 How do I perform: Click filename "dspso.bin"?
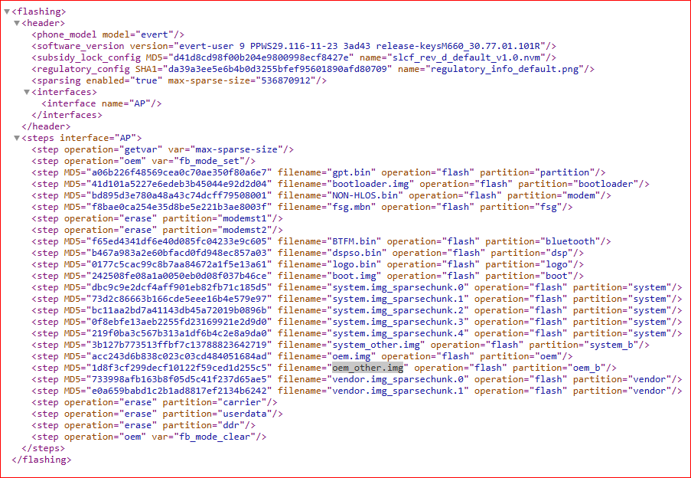coord(357,252)
